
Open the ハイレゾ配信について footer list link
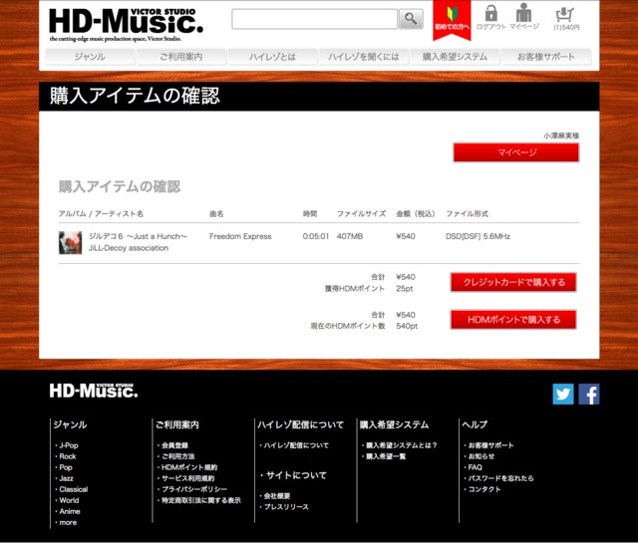pyautogui.click(x=296, y=445)
